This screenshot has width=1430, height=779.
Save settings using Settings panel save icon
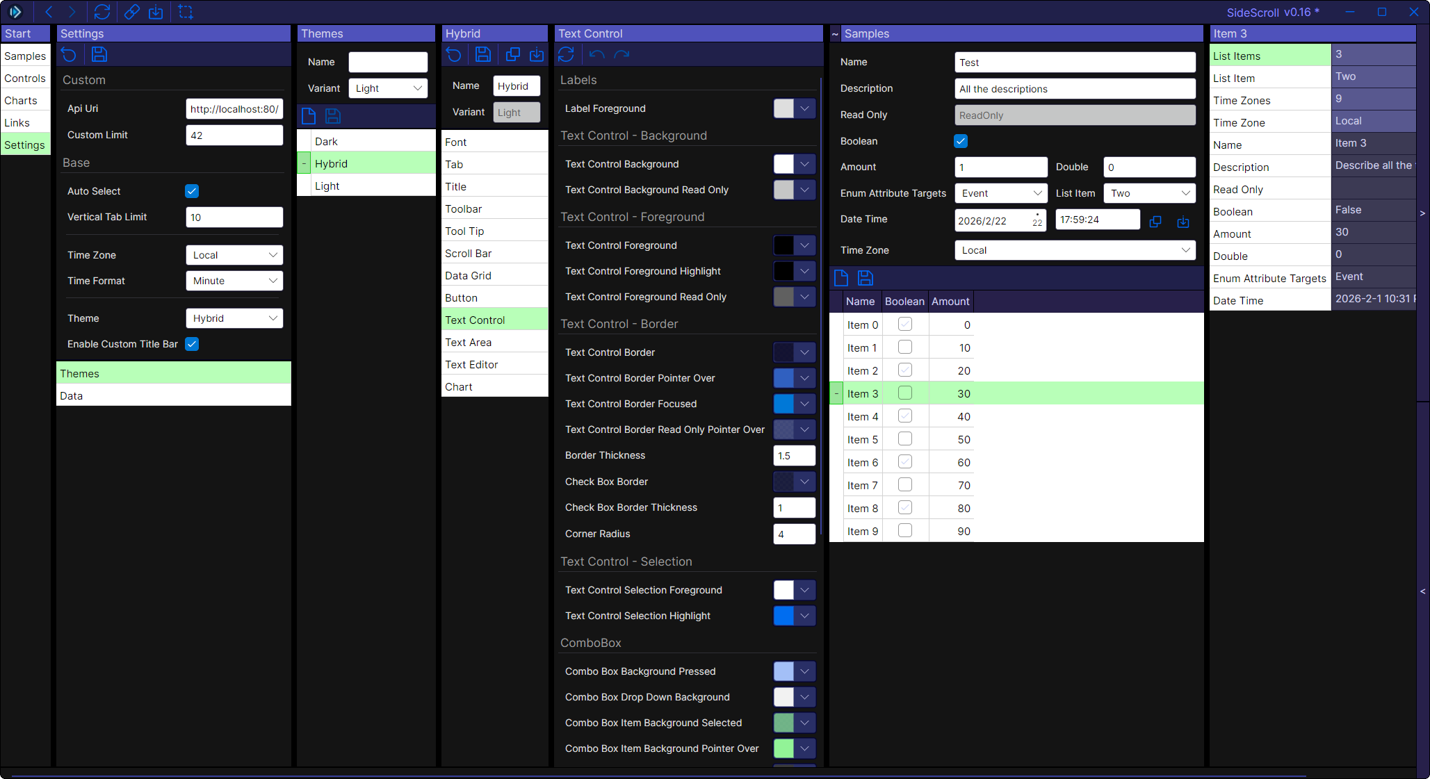(x=99, y=54)
